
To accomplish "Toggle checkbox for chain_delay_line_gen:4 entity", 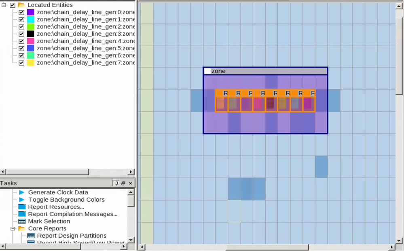I will click(x=22, y=41).
